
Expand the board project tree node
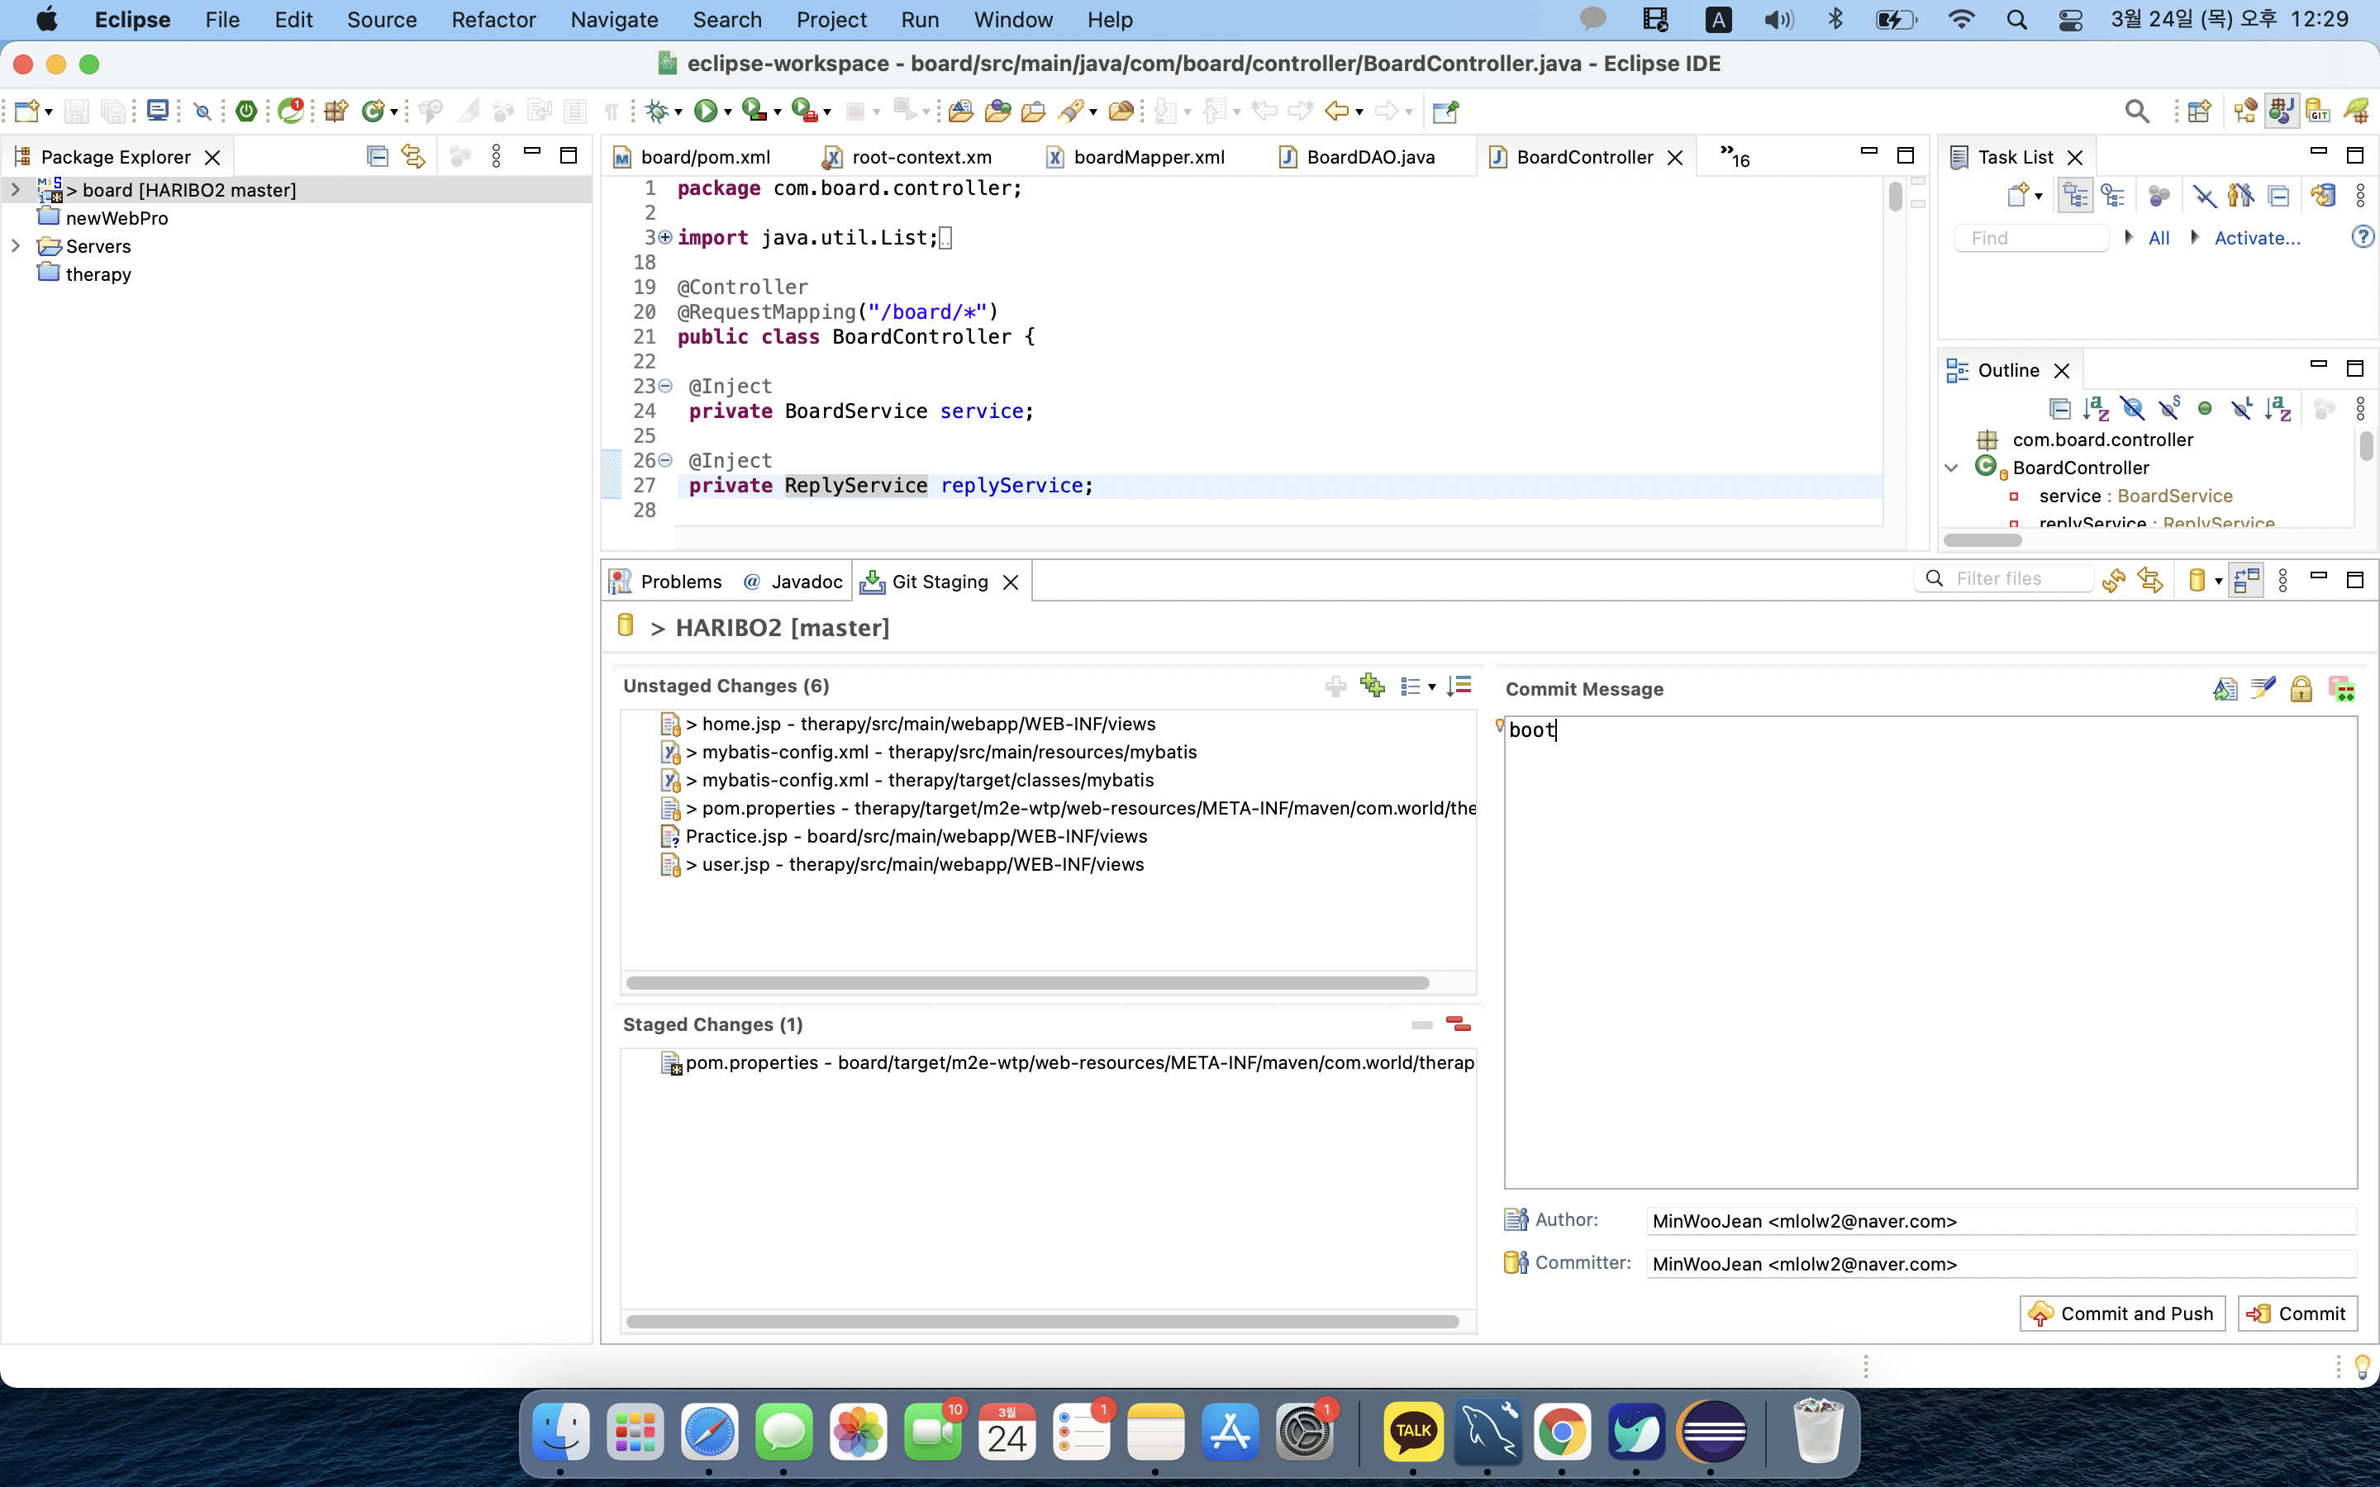[16, 189]
